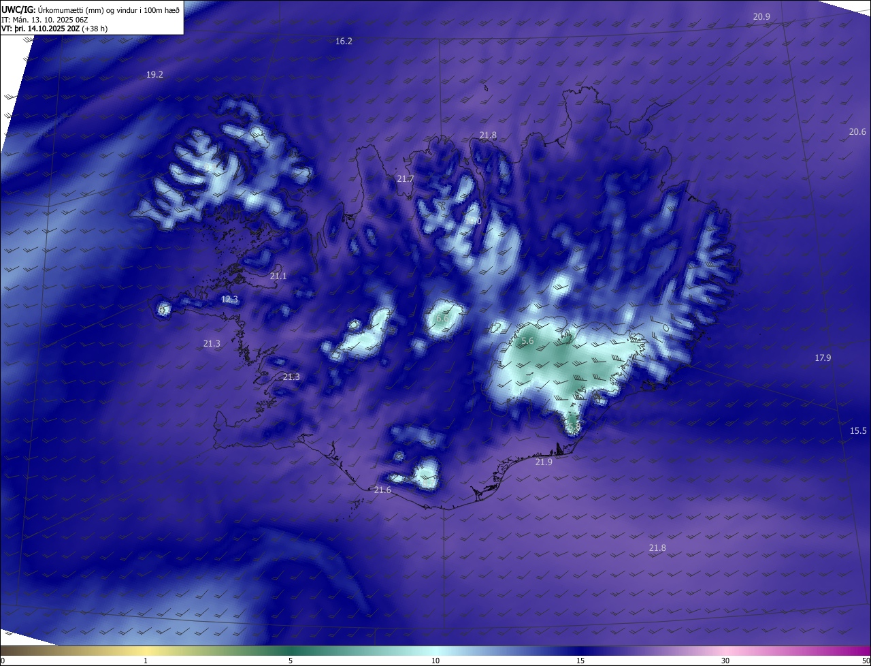Click the color scale tick label 15
The image size is (871, 666).
[x=580, y=661]
